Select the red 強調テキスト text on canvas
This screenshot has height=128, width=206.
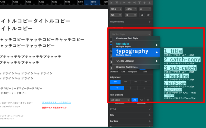[54, 108]
